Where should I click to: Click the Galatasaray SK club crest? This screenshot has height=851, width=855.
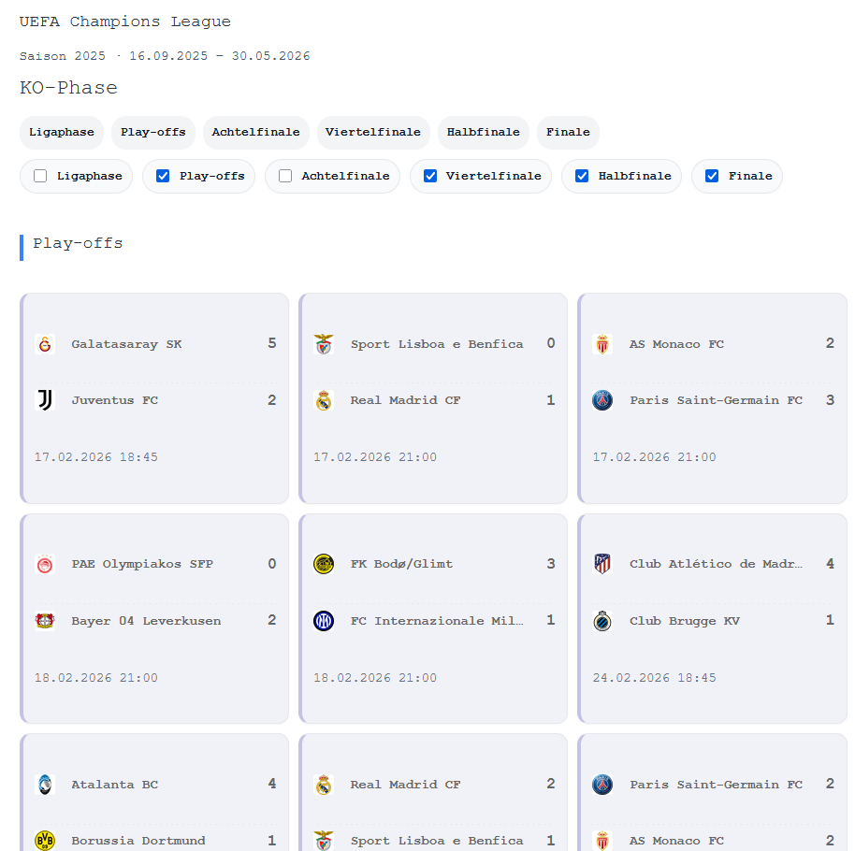tap(45, 344)
